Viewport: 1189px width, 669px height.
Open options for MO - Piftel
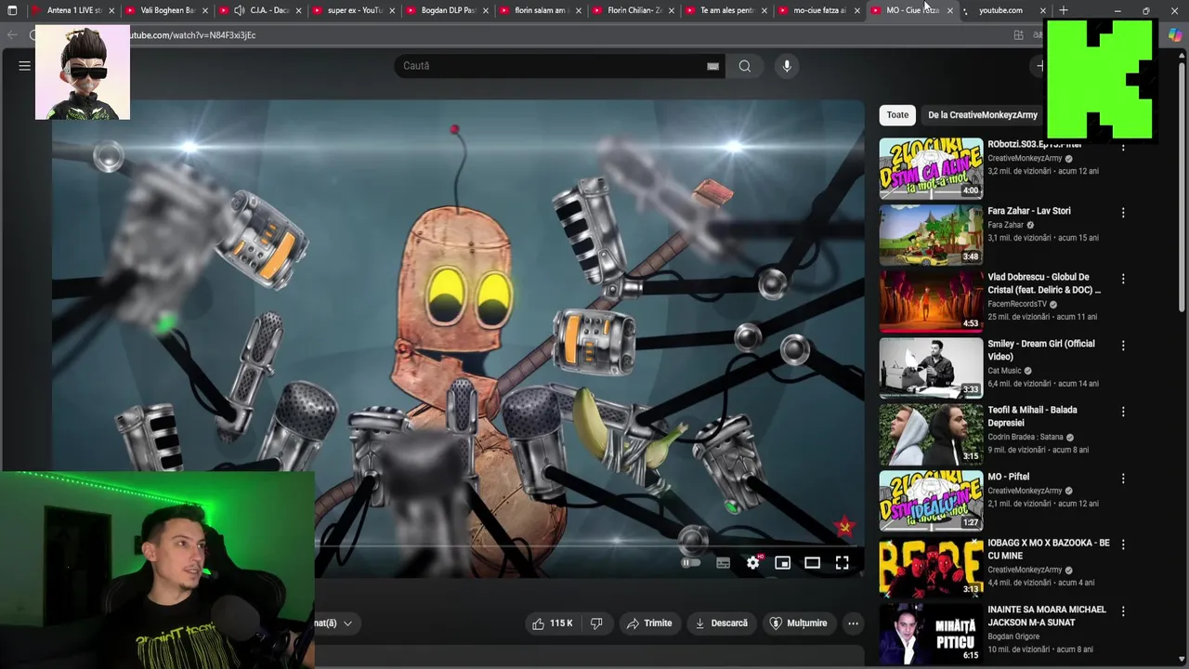[x=1123, y=479]
